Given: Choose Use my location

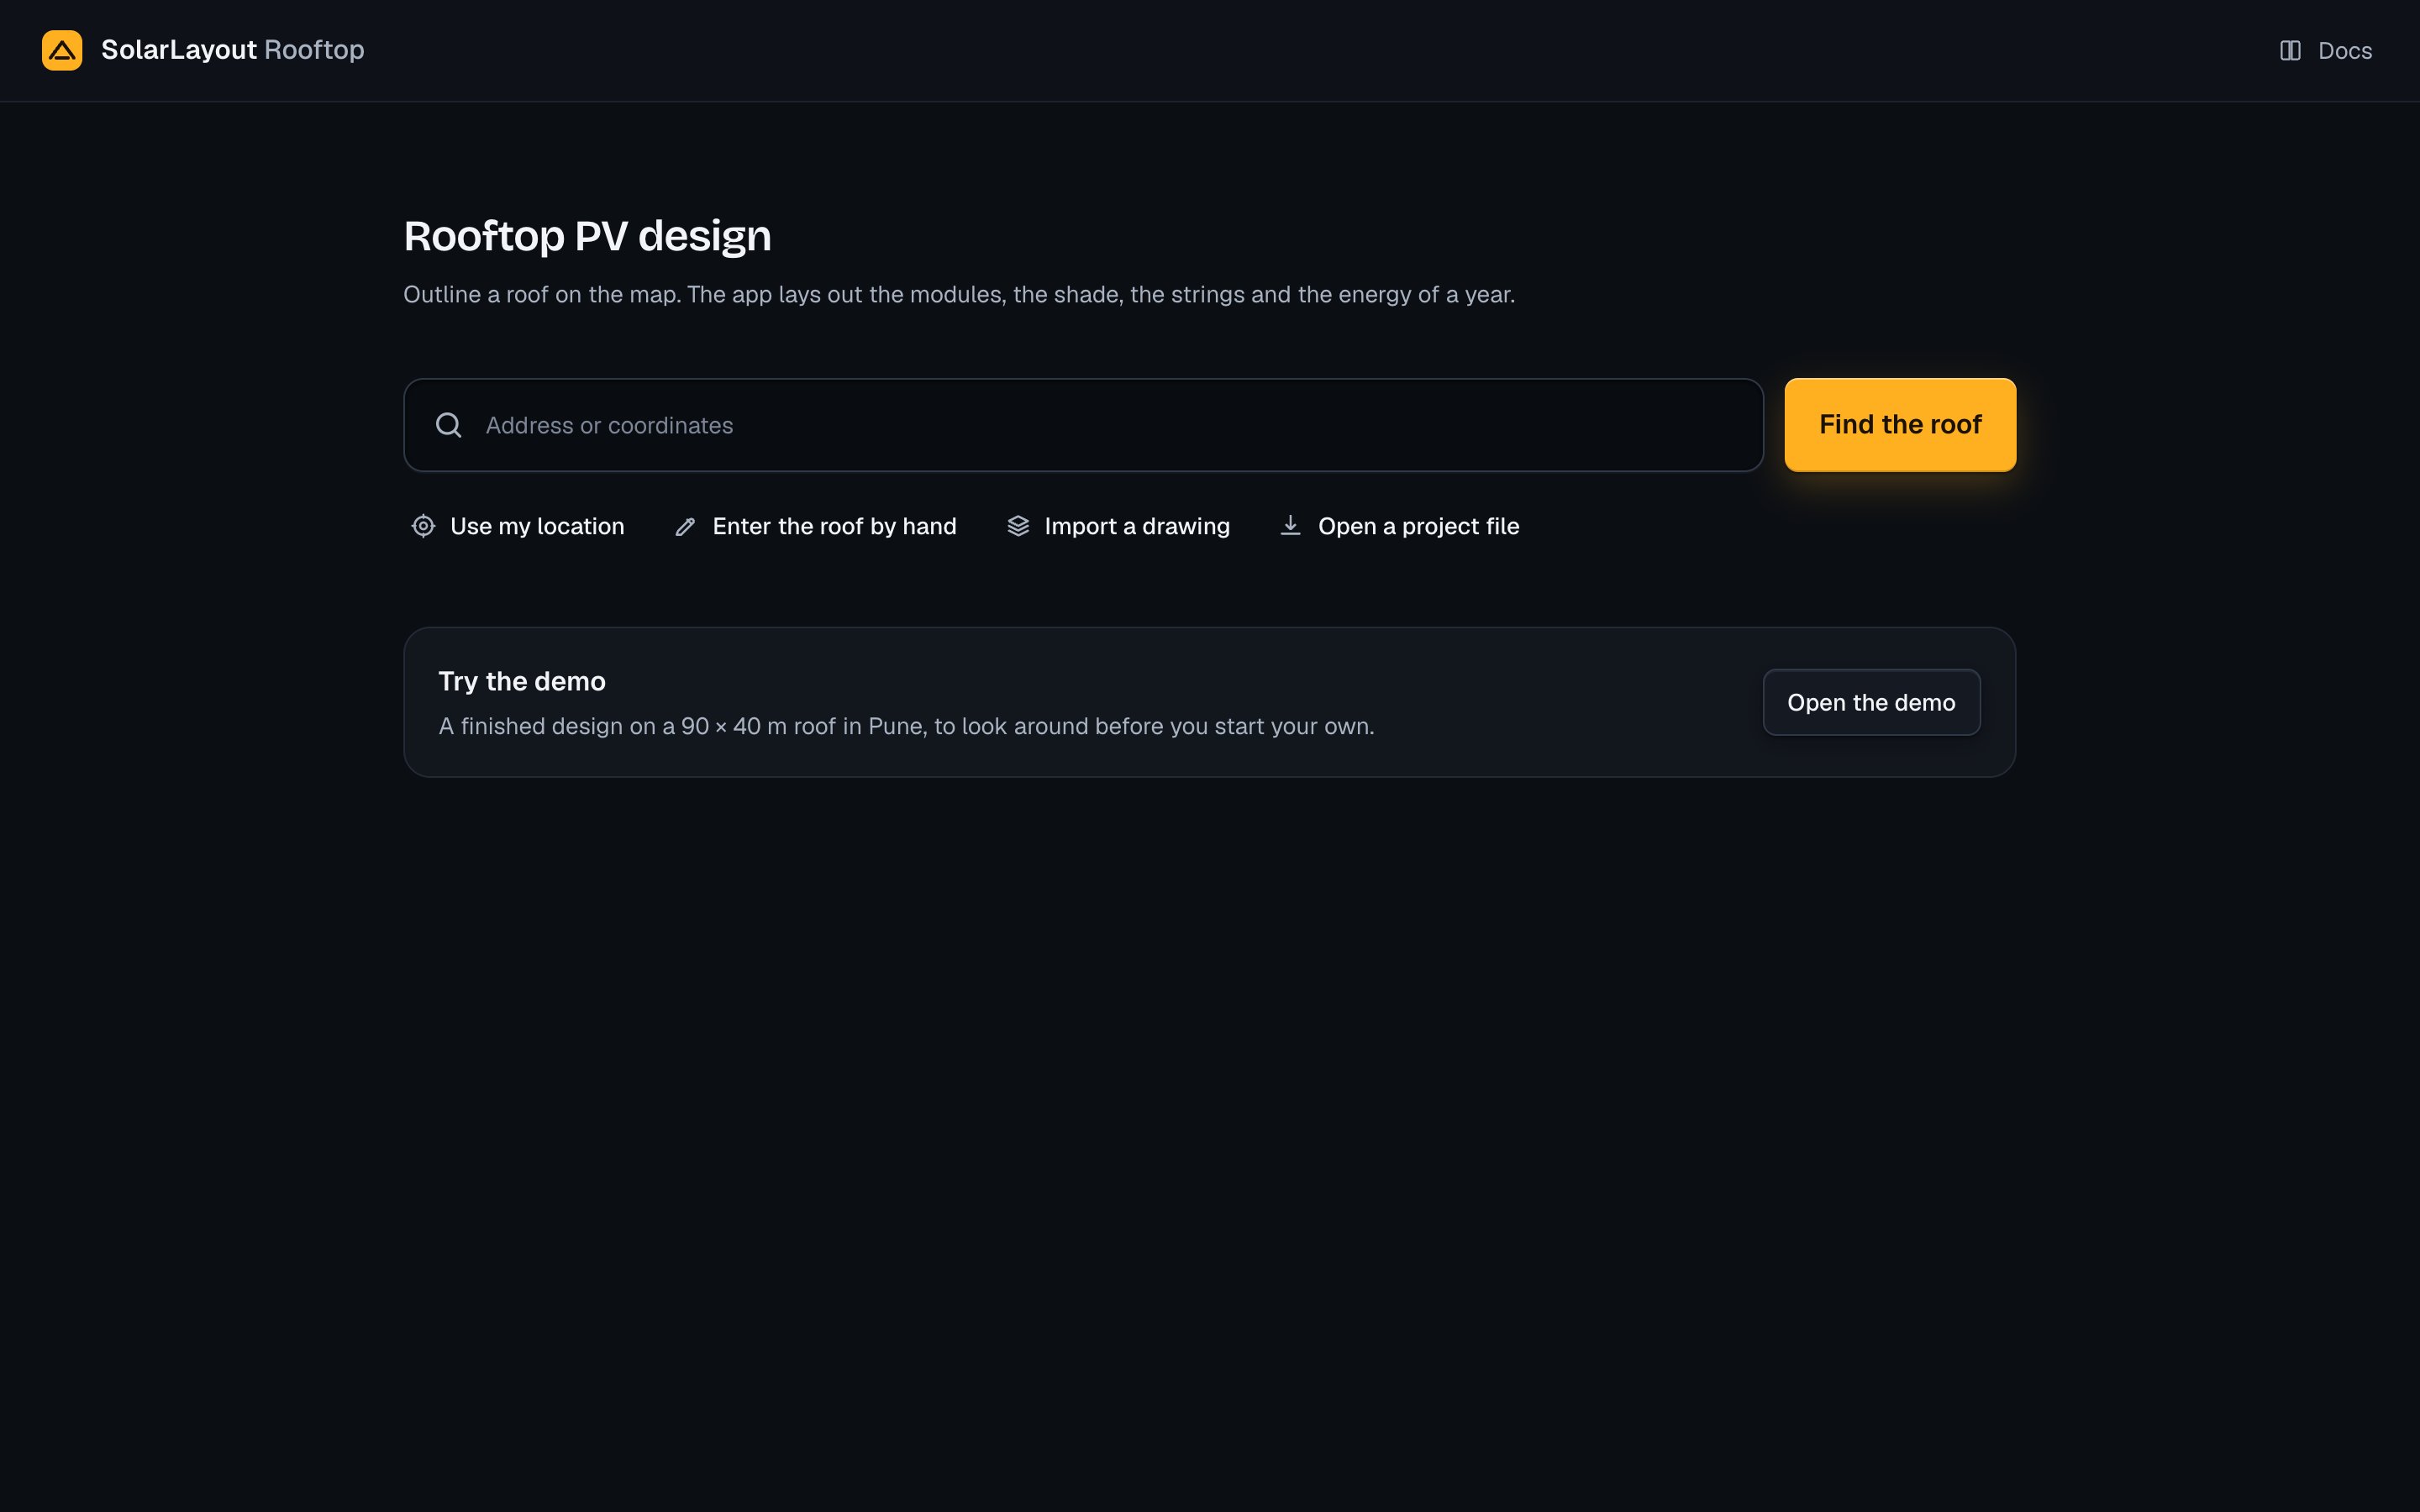Looking at the screenshot, I should pyautogui.click(x=518, y=526).
